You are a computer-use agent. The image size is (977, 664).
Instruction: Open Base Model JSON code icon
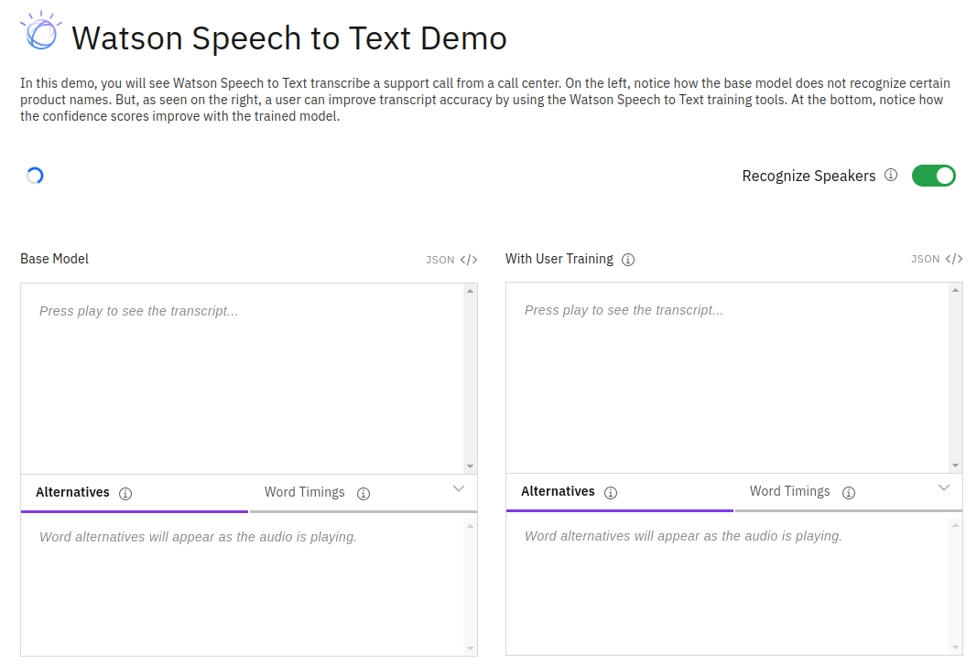point(469,260)
